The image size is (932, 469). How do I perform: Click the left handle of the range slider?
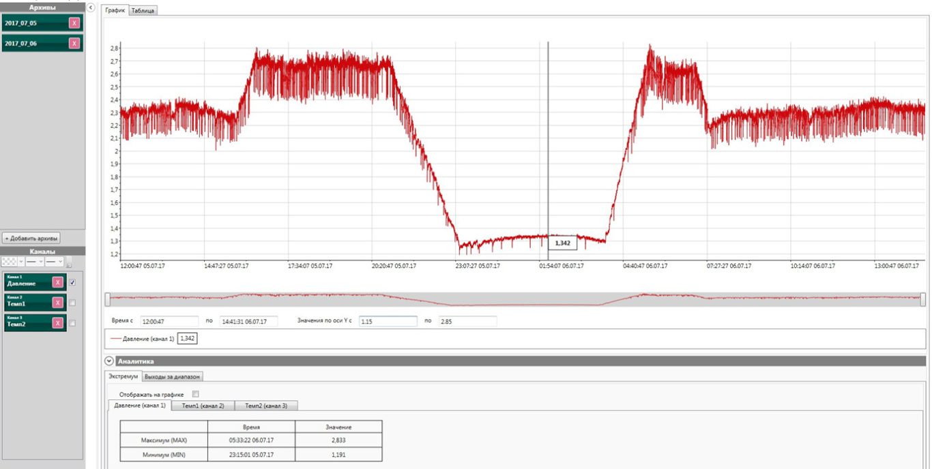pos(106,299)
